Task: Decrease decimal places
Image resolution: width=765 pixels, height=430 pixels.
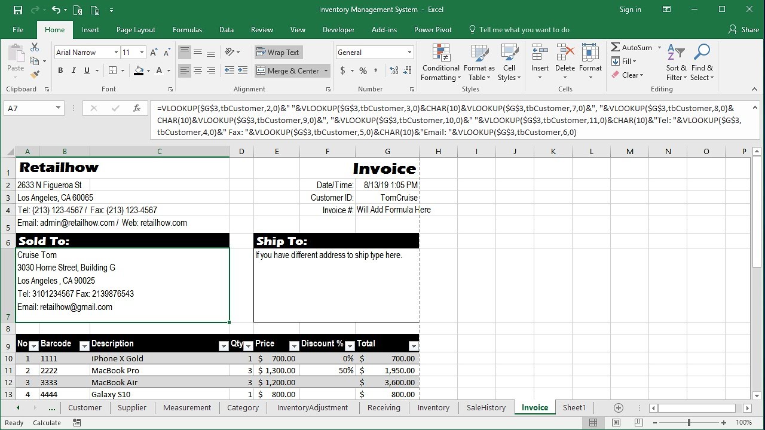Action: point(408,70)
